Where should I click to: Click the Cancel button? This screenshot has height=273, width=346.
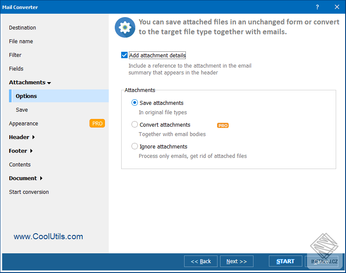coord(321,261)
